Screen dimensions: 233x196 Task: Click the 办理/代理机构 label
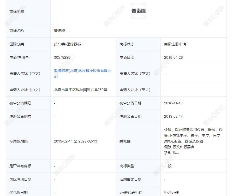[x=131, y=193]
